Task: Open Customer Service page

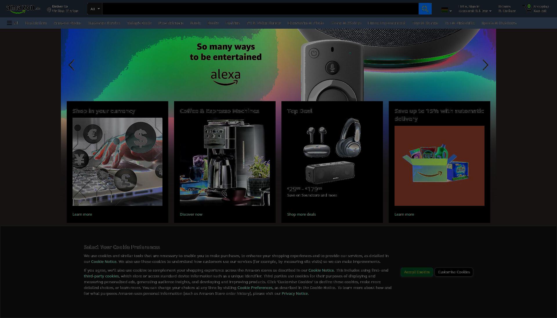Action: pos(104,23)
